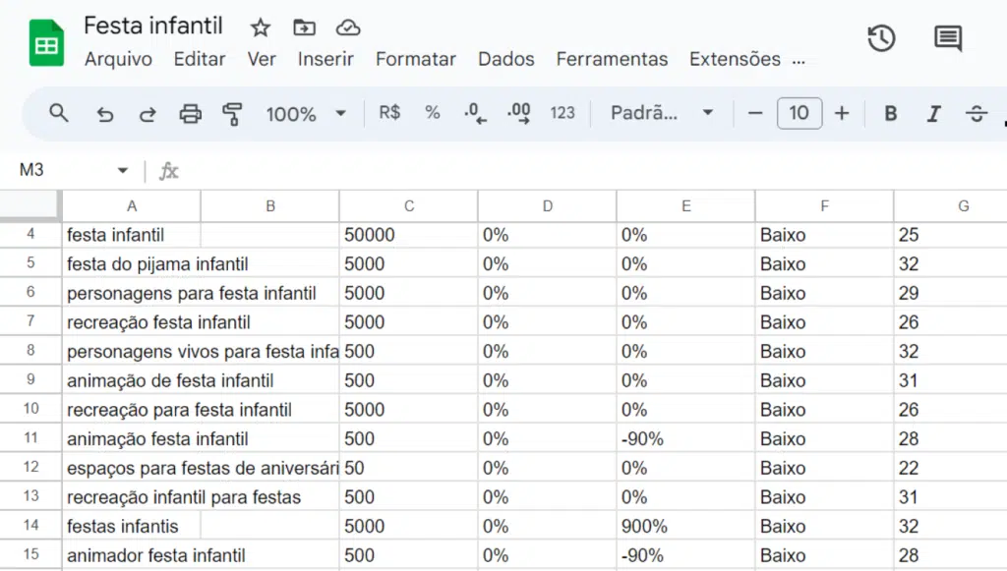
Task: Open the zoom 100% dropdown
Action: pos(307,114)
